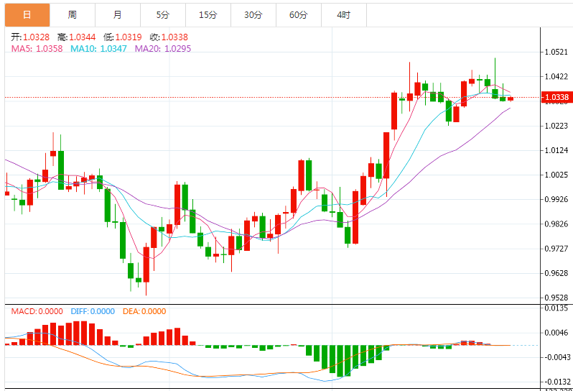Open the 30分 timeframe tab
Screen dimensions: 573x391
pyautogui.click(x=253, y=15)
